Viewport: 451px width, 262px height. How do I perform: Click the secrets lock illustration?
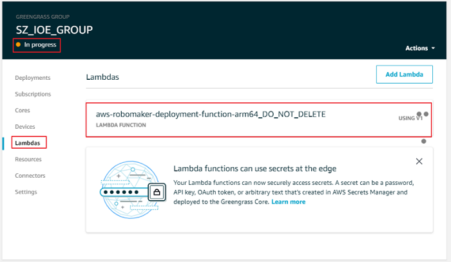(132, 190)
